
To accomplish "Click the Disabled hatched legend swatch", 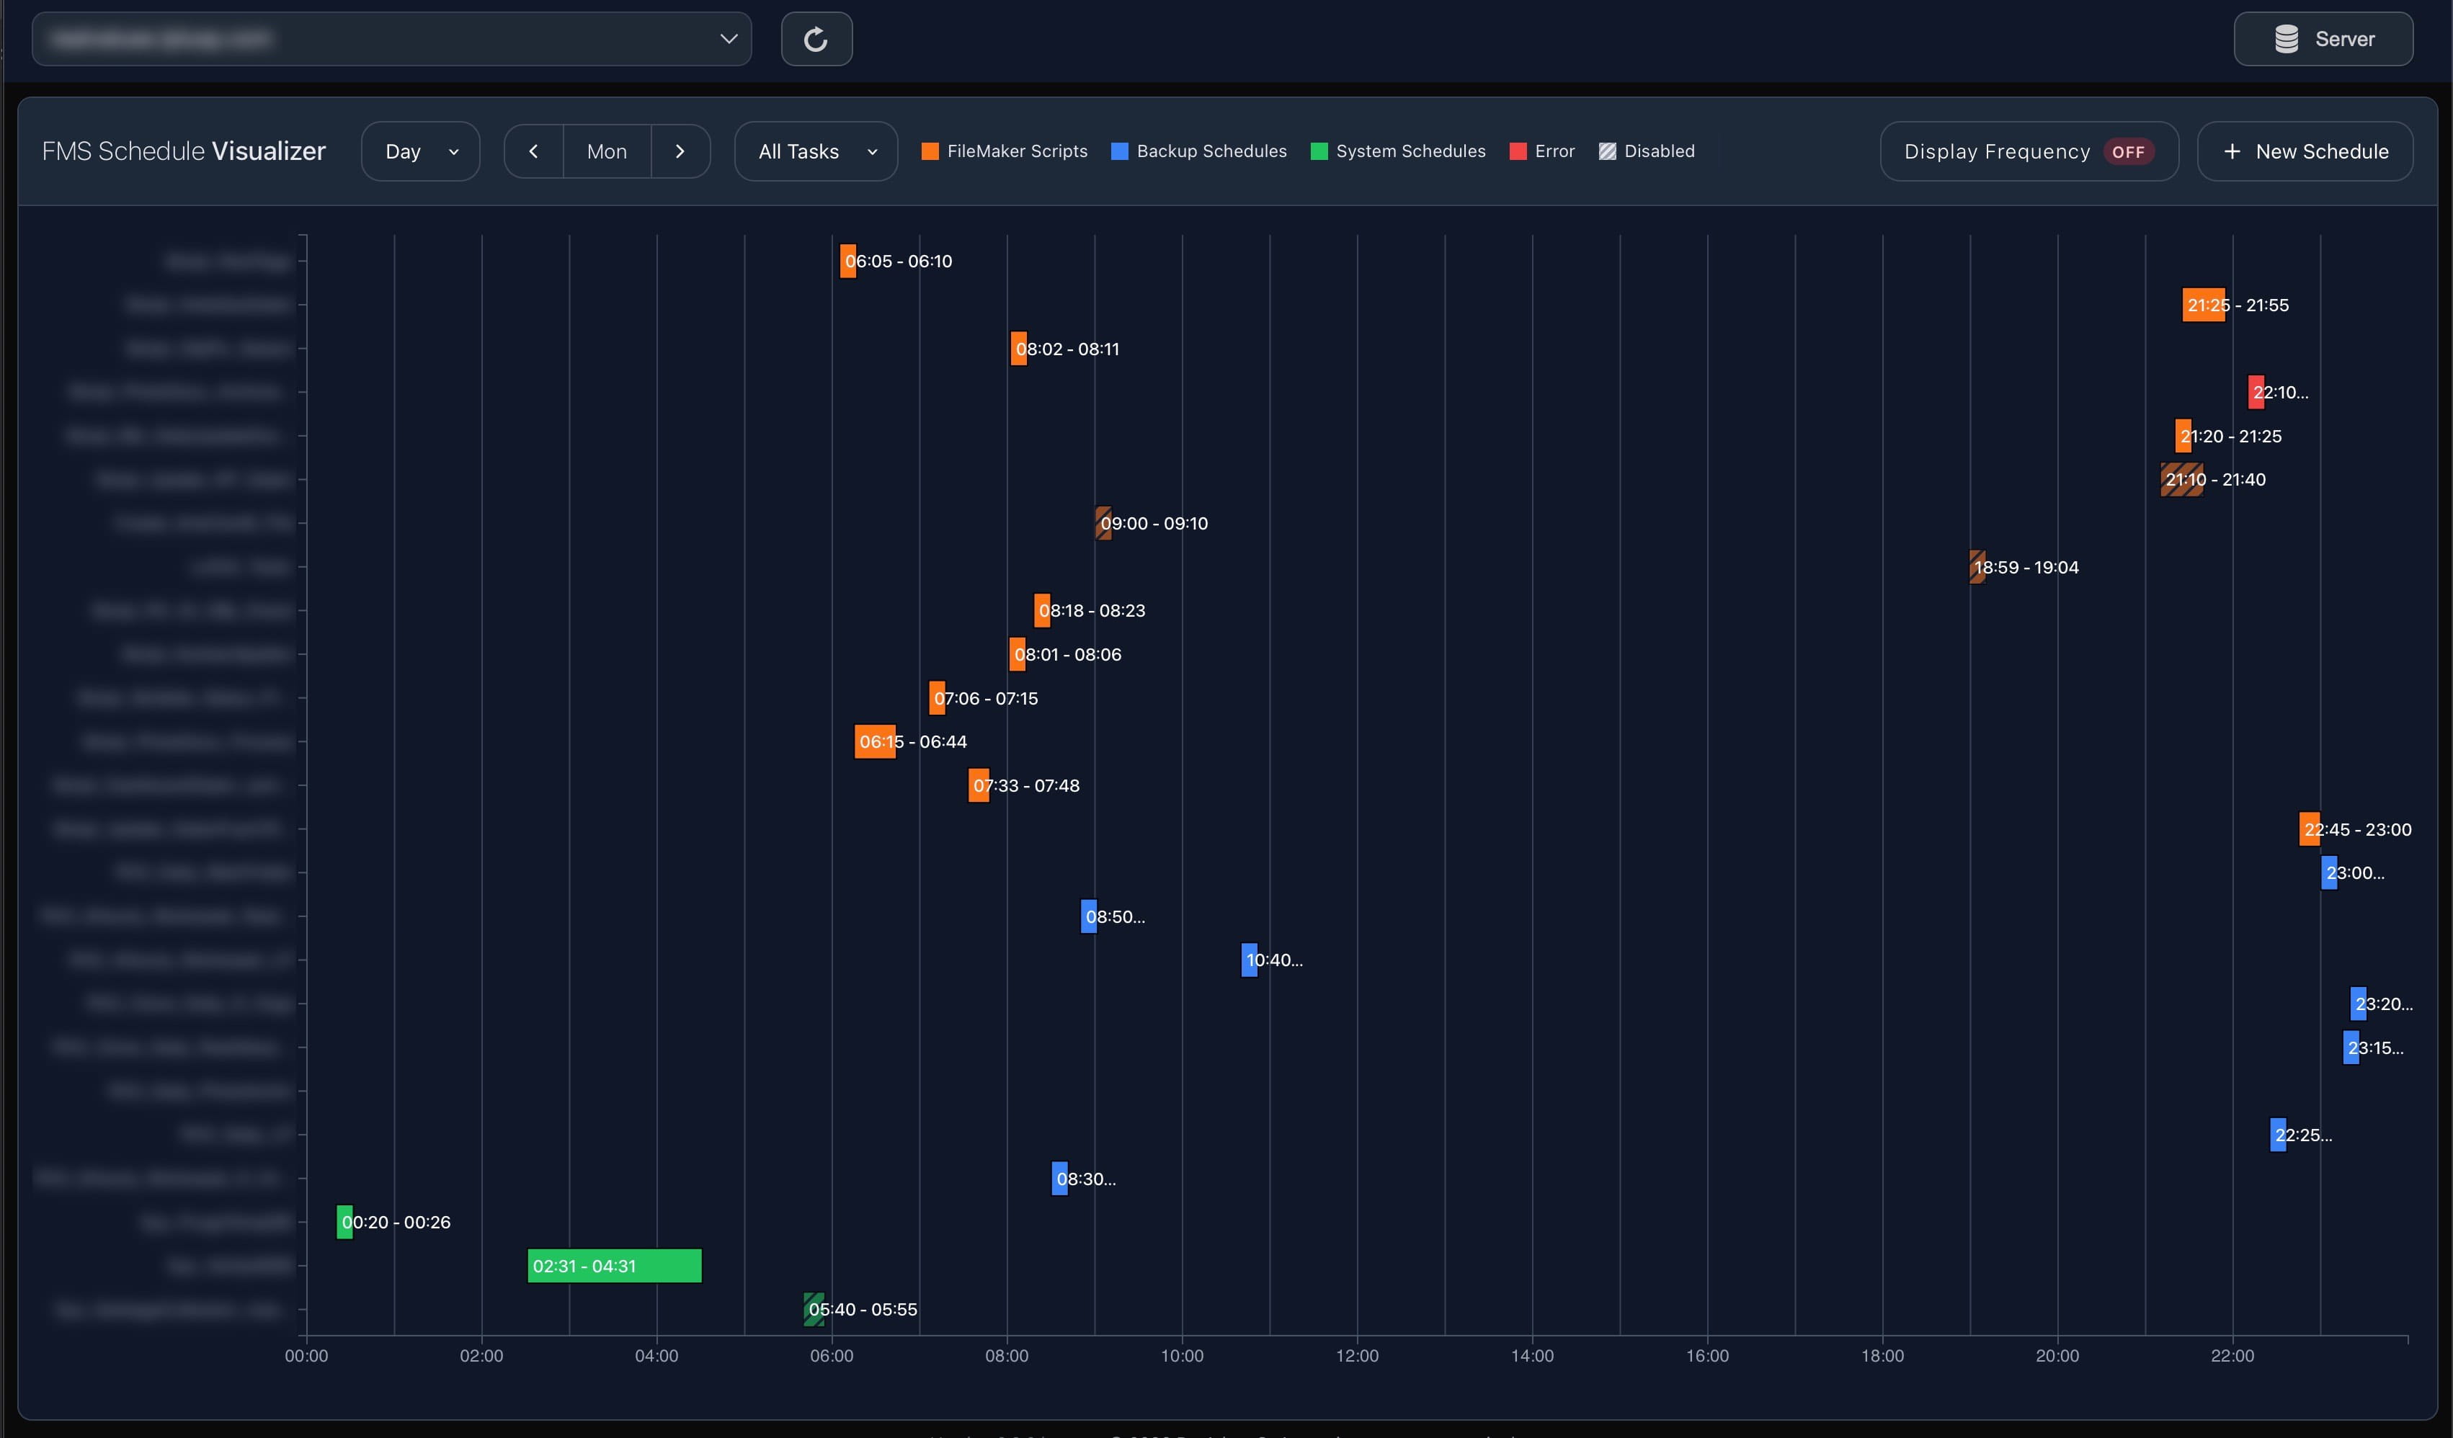I will (1607, 151).
